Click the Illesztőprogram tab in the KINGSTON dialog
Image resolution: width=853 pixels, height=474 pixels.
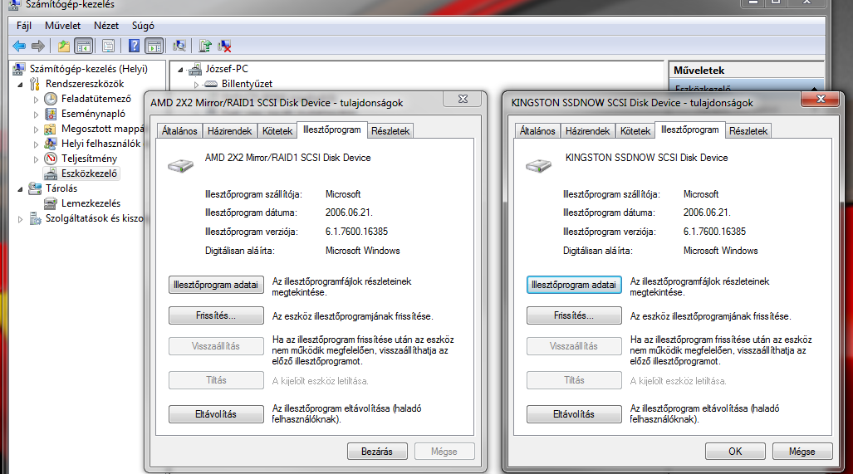point(690,130)
